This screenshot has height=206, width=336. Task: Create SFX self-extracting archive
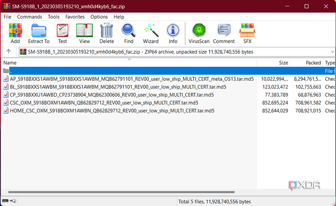point(247,34)
